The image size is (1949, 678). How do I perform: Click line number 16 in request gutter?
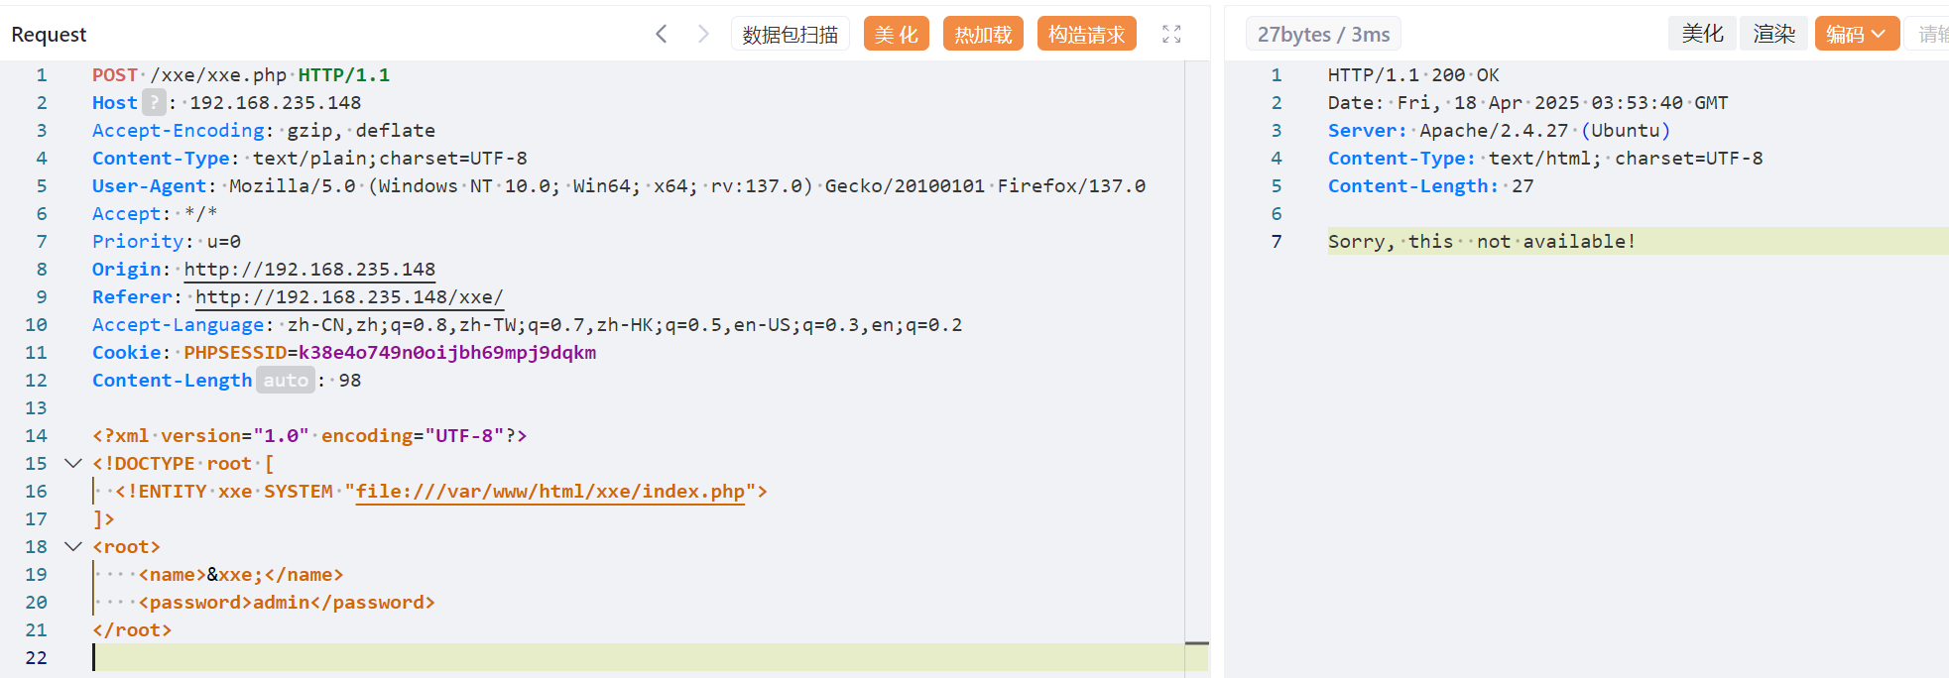(x=36, y=492)
